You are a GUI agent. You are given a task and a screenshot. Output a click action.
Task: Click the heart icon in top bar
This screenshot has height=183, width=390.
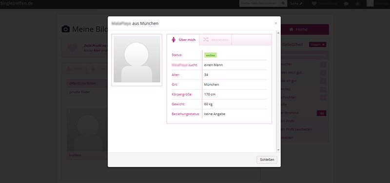coord(314,4)
